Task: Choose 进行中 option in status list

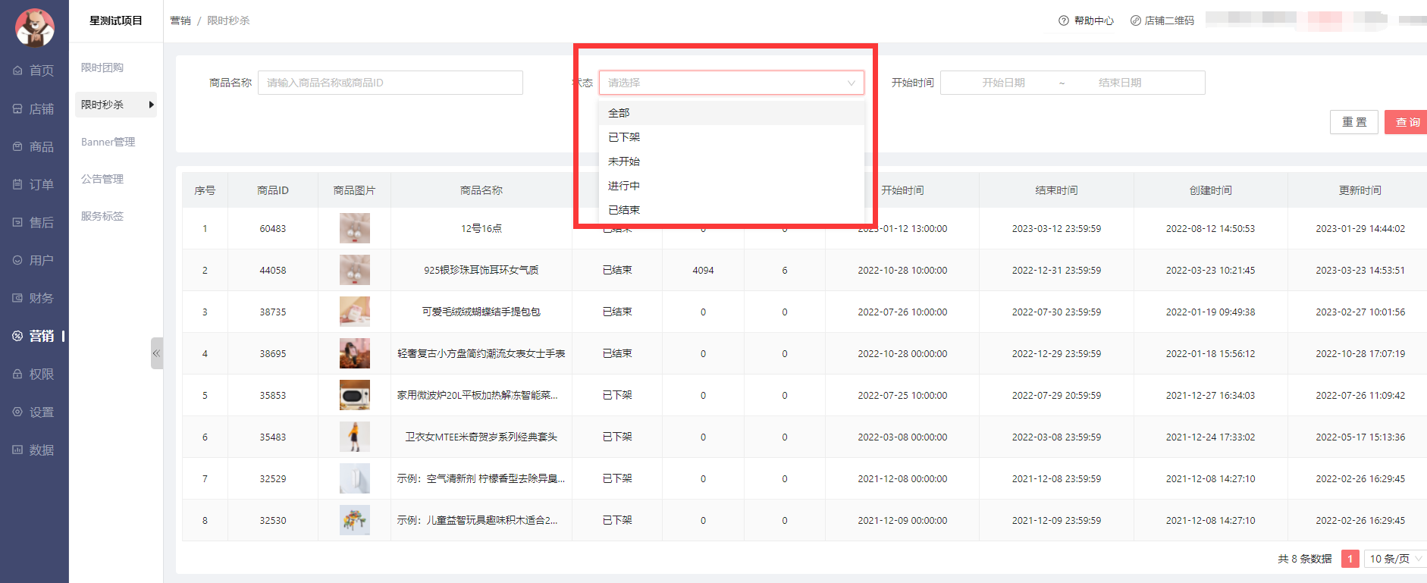Action: [624, 186]
